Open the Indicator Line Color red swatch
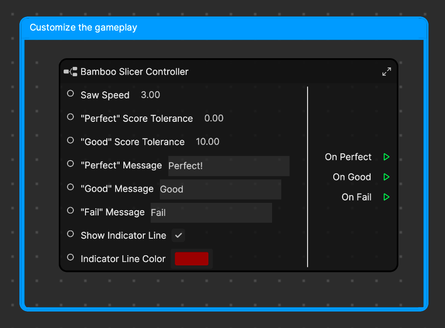Screen dimensions: 445x328 coord(191,259)
